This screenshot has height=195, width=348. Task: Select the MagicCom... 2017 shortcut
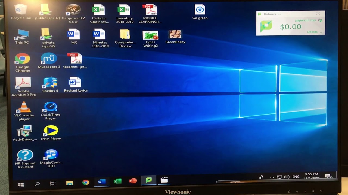pyautogui.click(x=51, y=158)
